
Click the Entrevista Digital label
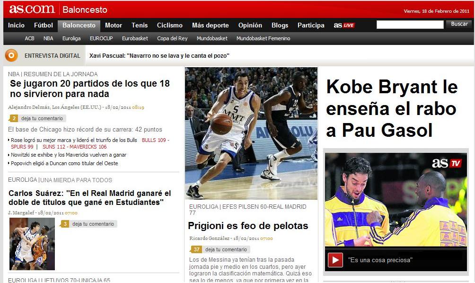point(53,56)
